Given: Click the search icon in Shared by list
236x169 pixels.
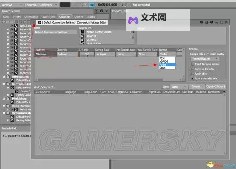Looking at the screenshot, I should click(x=133, y=32).
